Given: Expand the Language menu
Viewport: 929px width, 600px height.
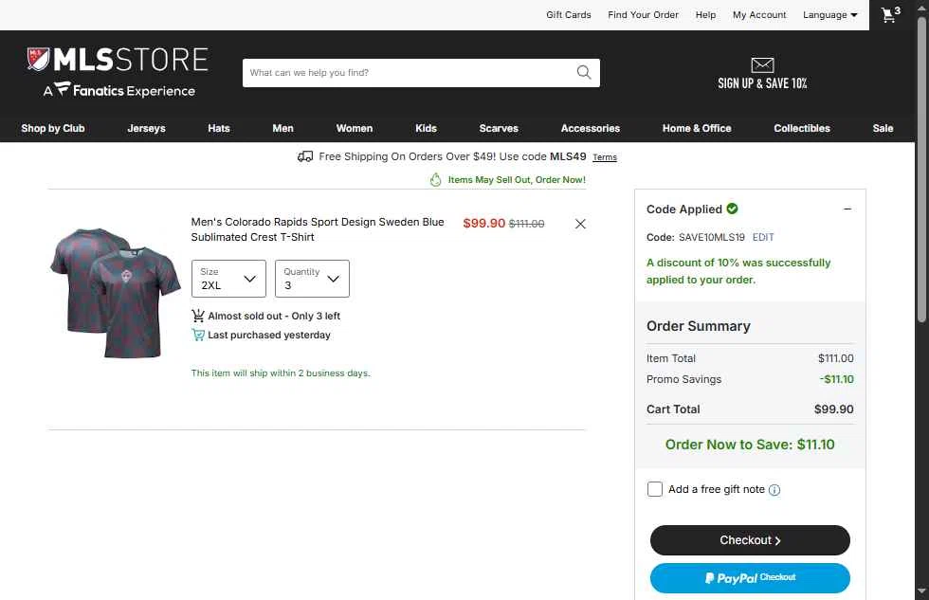Looking at the screenshot, I should pos(829,15).
